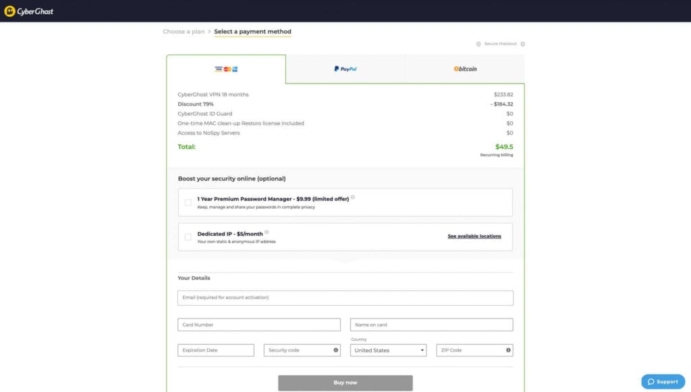Click the info icon next to Dedicated IP
Screen dimensions: 691x392
tap(267, 232)
